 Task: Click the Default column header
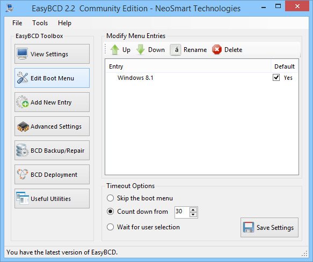pyautogui.click(x=285, y=66)
